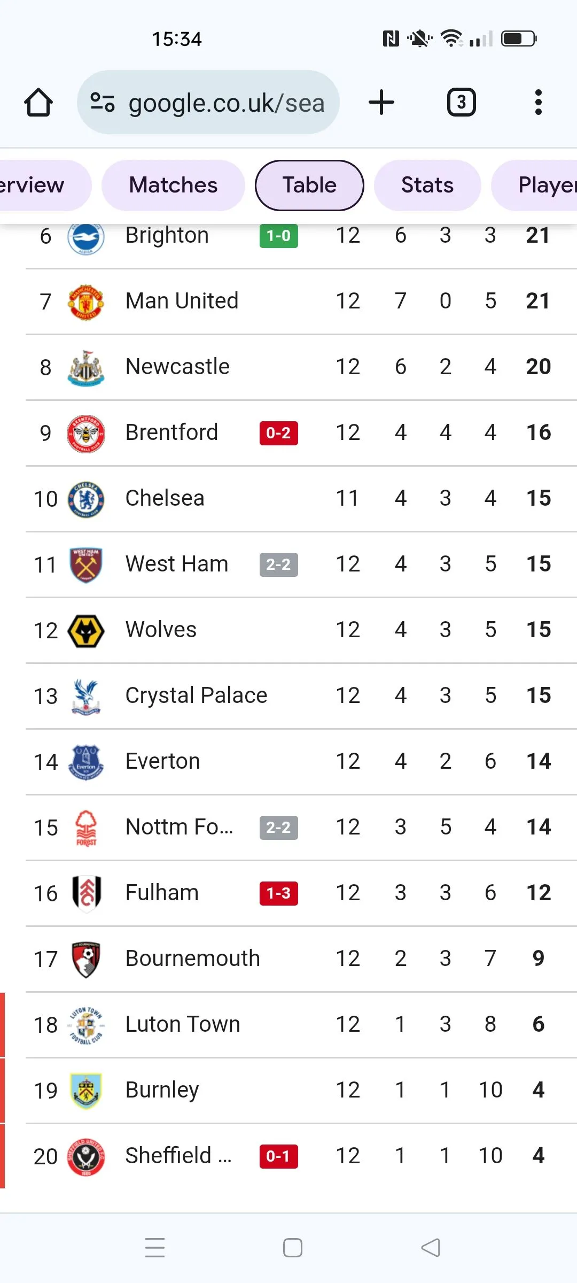Tap the Chelsea club badge

coord(86,499)
